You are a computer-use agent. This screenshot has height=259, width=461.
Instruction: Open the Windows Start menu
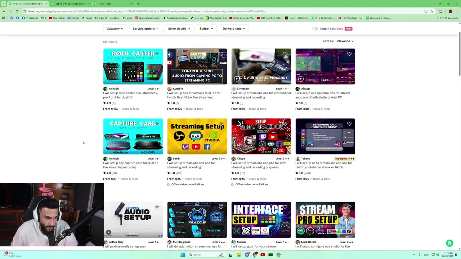pyautogui.click(x=183, y=255)
